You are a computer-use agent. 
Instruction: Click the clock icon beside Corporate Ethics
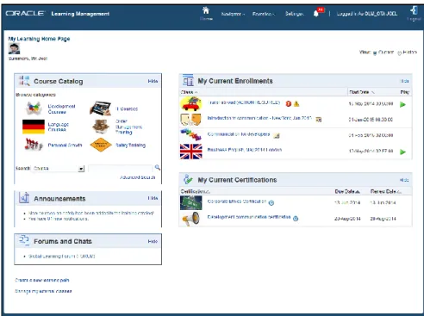tap(271, 203)
